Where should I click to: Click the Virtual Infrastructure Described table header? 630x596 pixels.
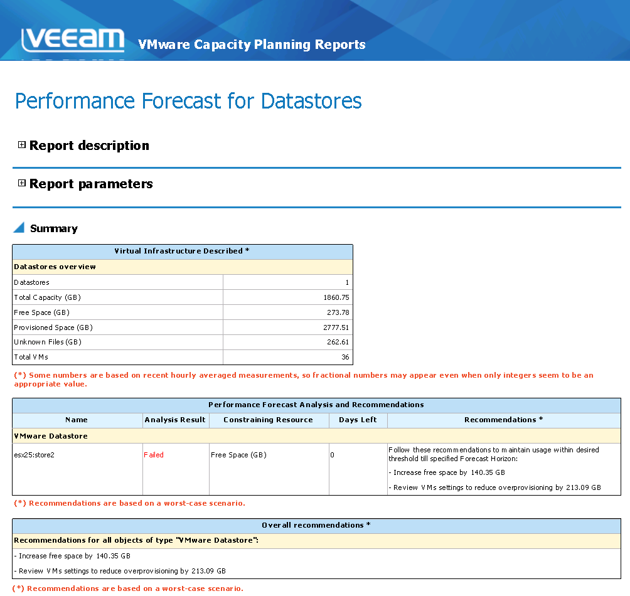pyautogui.click(x=183, y=252)
